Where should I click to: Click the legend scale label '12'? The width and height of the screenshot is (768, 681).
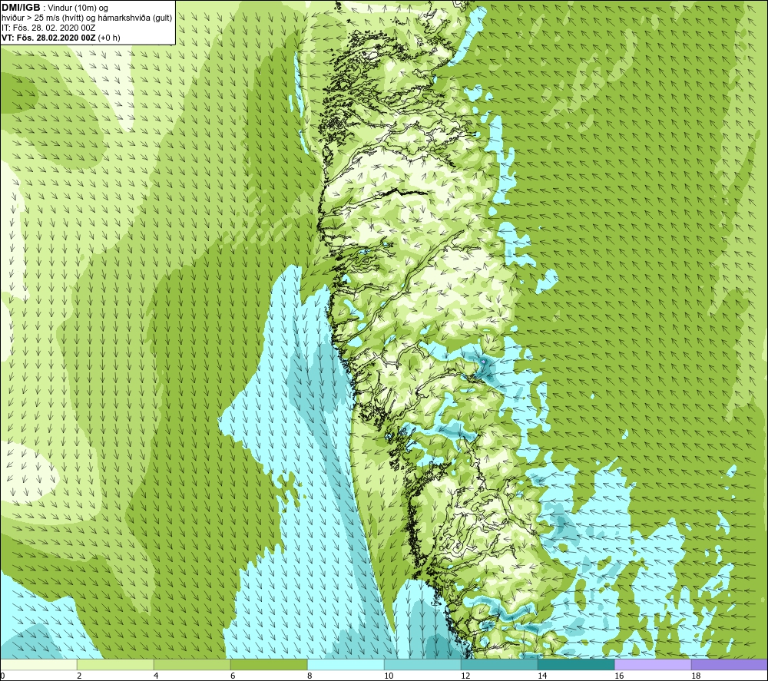pyautogui.click(x=465, y=676)
